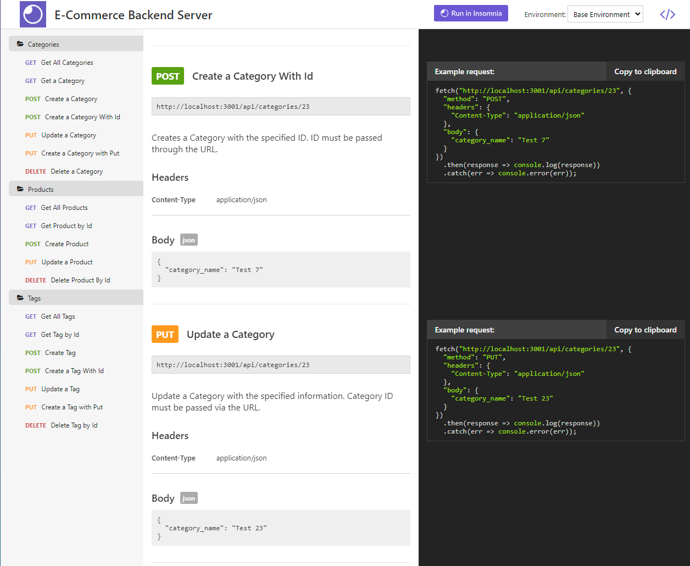The width and height of the screenshot is (690, 566).
Task: Click the Create a Category With Id heading
Action: point(253,76)
